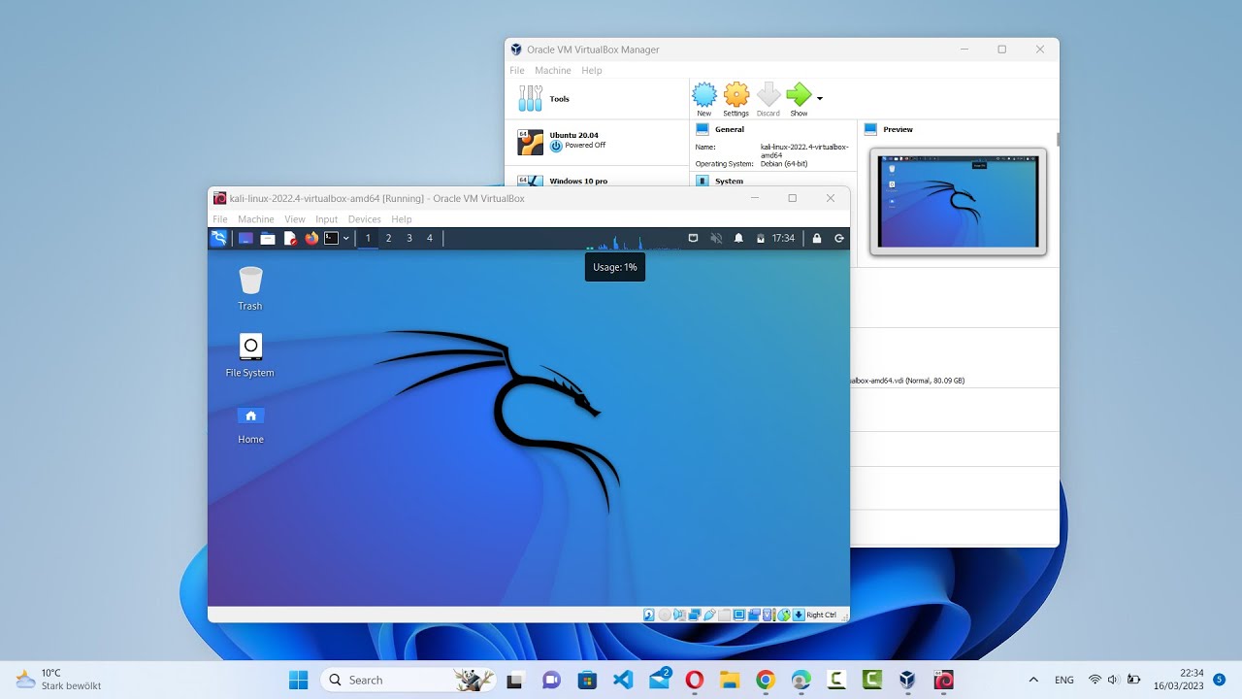Open Devices menu in Kali VM window
Screen dimensions: 1242x699
point(365,219)
